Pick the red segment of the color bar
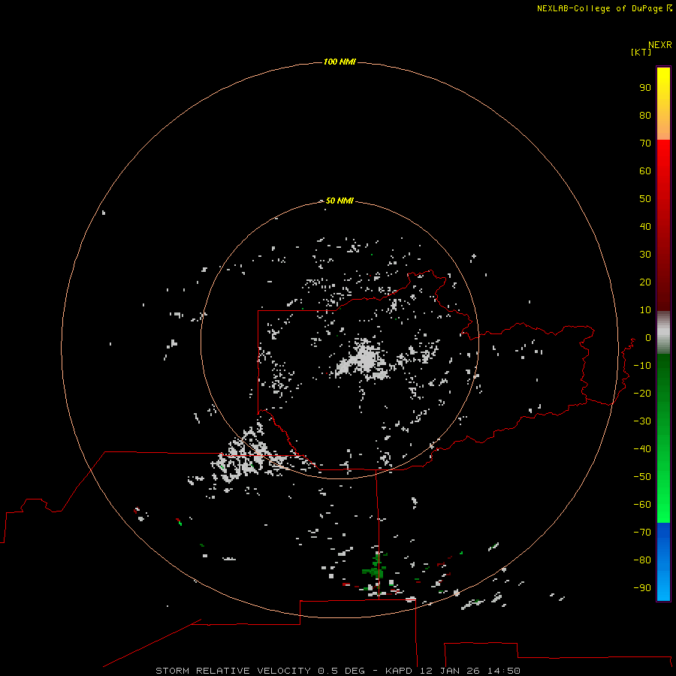676x676 pixels. click(663, 225)
